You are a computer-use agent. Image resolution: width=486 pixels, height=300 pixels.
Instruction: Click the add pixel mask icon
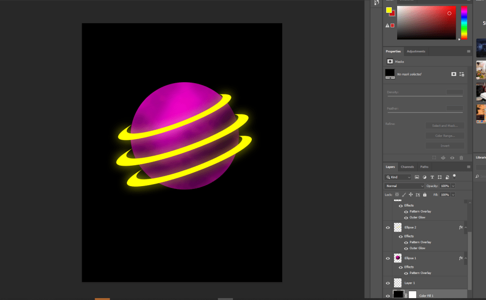(x=454, y=74)
